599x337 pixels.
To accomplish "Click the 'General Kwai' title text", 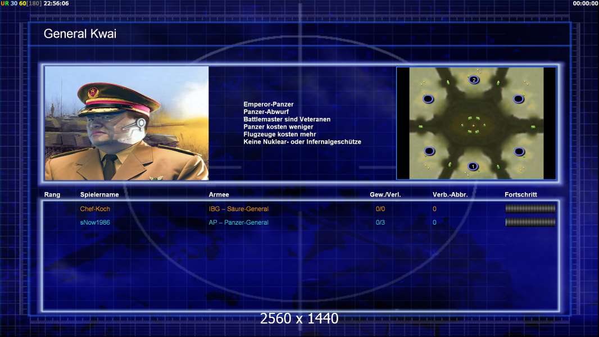I will [x=80, y=34].
